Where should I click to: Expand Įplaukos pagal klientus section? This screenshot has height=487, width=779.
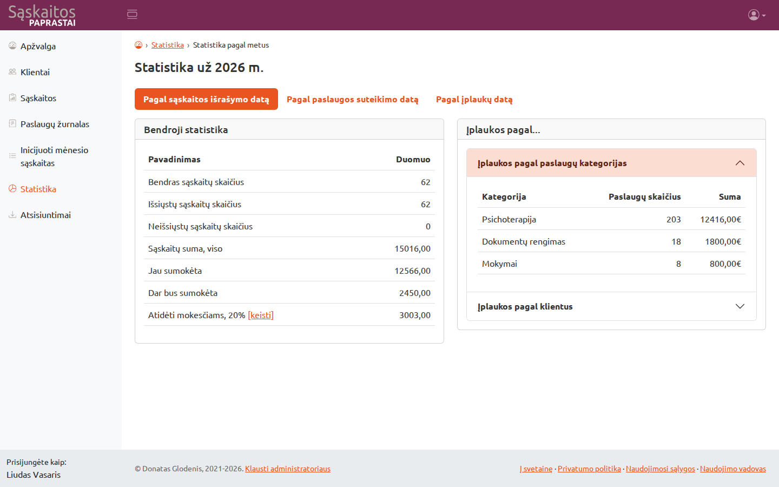point(611,306)
